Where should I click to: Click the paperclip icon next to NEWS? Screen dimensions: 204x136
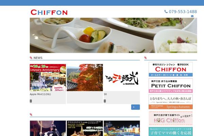click(x=31, y=58)
